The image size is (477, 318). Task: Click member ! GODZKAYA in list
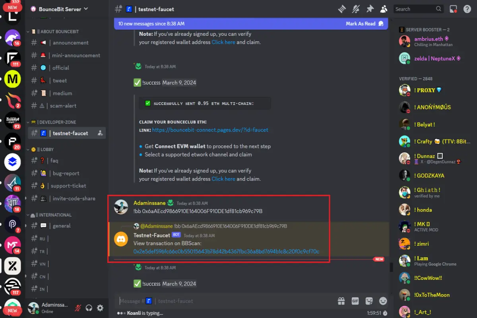point(436,175)
